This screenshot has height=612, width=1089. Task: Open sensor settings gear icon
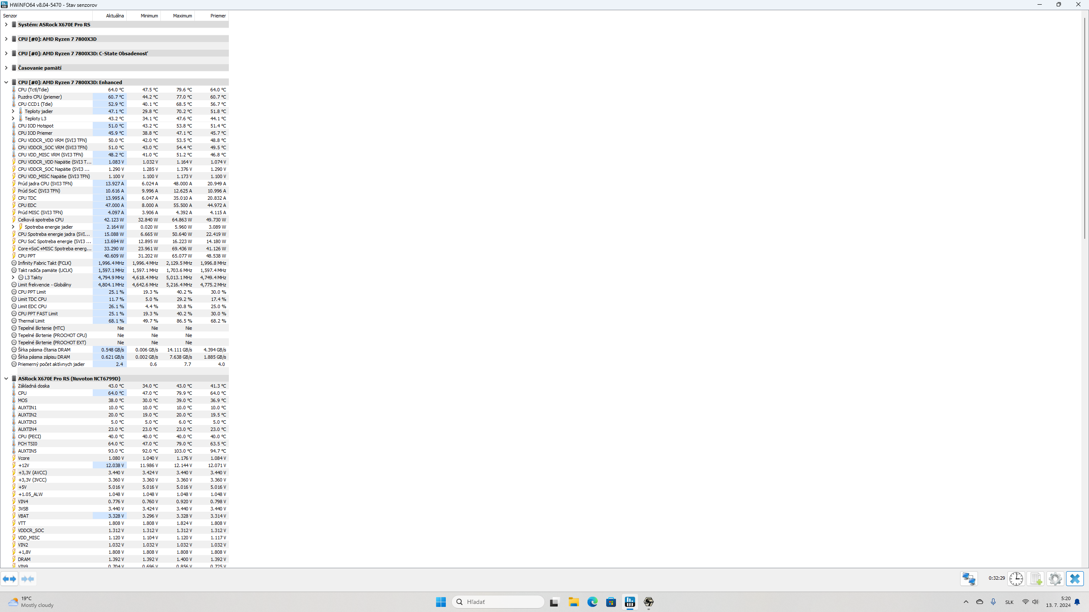1055,579
